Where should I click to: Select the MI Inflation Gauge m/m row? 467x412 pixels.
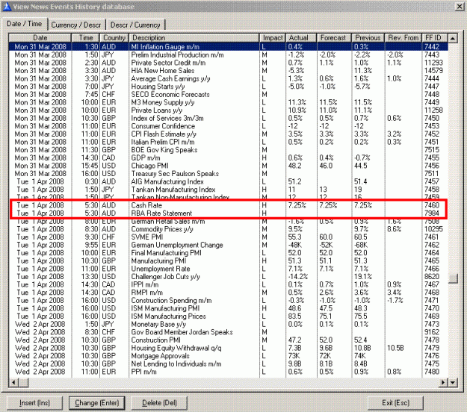click(228, 47)
